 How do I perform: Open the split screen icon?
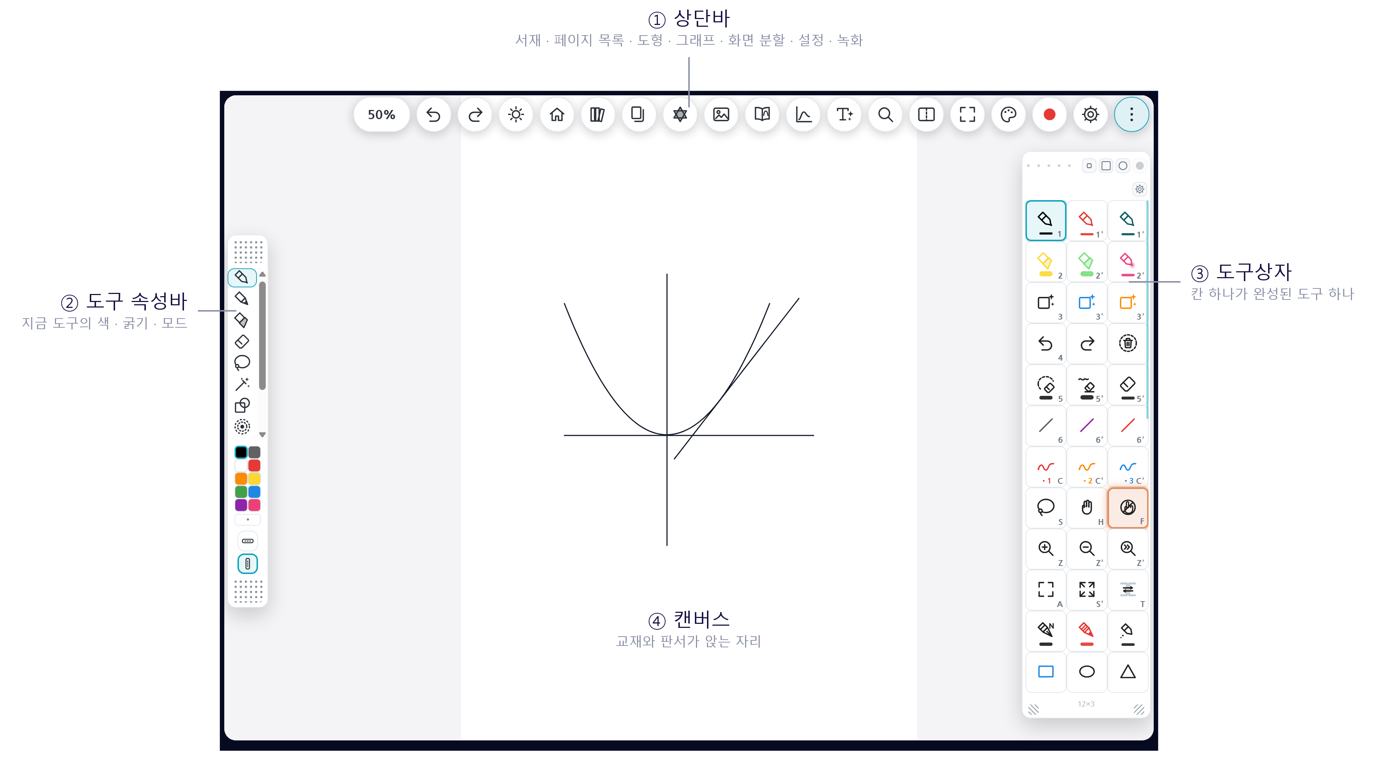[926, 114]
